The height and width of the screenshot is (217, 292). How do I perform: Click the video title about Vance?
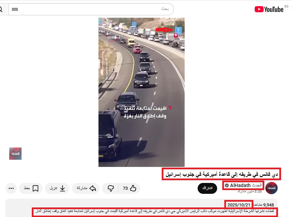(222, 174)
